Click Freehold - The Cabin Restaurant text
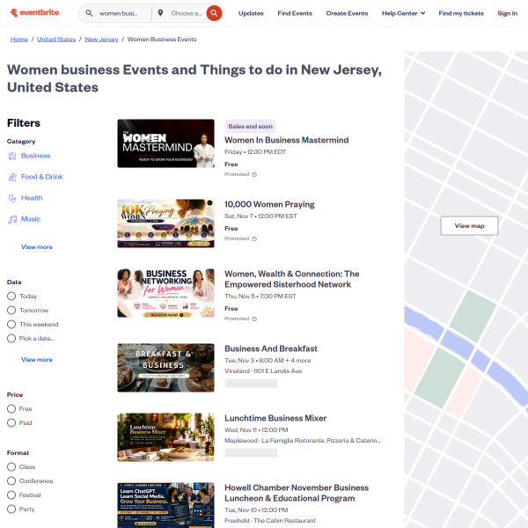 (x=270, y=521)
